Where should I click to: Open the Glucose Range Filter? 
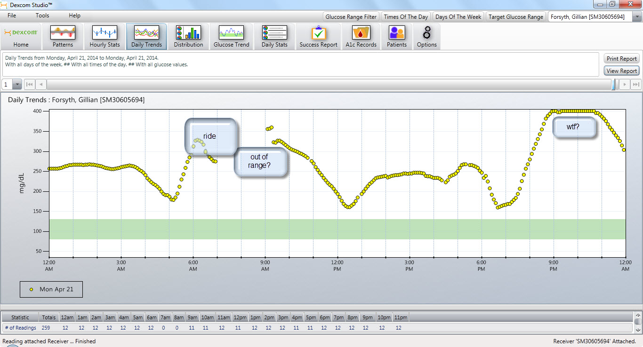(351, 17)
